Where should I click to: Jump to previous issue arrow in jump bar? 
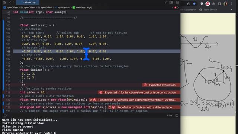pos(173,7)
